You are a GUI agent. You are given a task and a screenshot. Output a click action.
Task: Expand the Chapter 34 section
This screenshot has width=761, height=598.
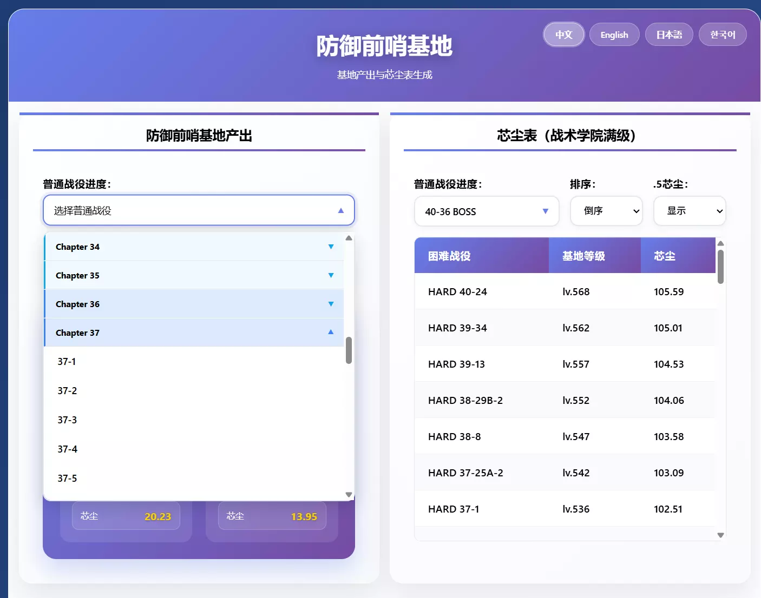[x=193, y=247]
